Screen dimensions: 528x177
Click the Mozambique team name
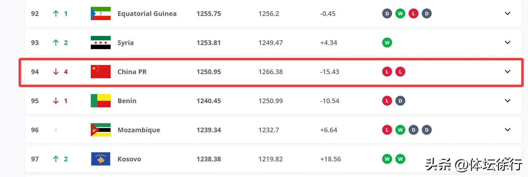(x=139, y=130)
